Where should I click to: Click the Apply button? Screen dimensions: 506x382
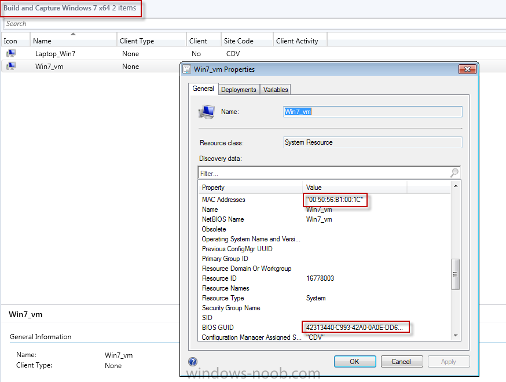click(x=449, y=362)
